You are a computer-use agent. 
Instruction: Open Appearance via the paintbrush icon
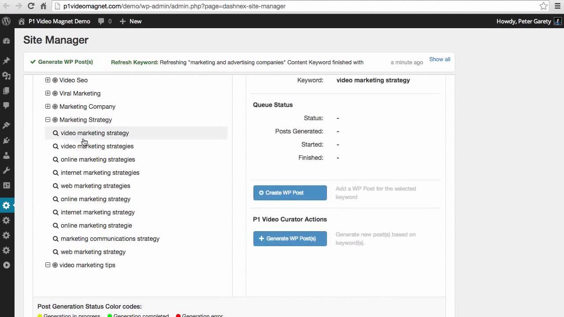(6, 125)
